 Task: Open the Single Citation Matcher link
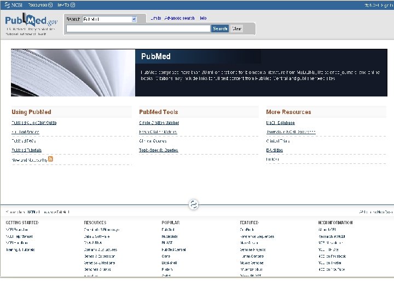159,123
